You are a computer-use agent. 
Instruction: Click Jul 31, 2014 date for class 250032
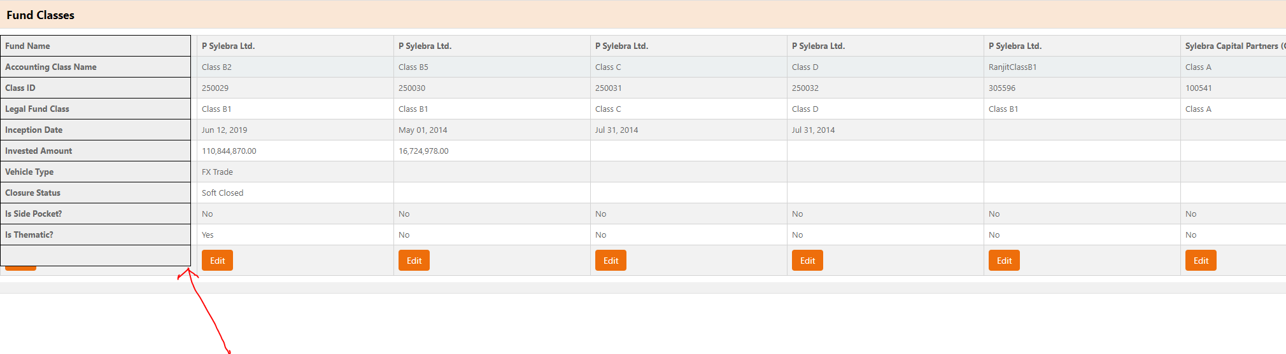click(x=813, y=130)
